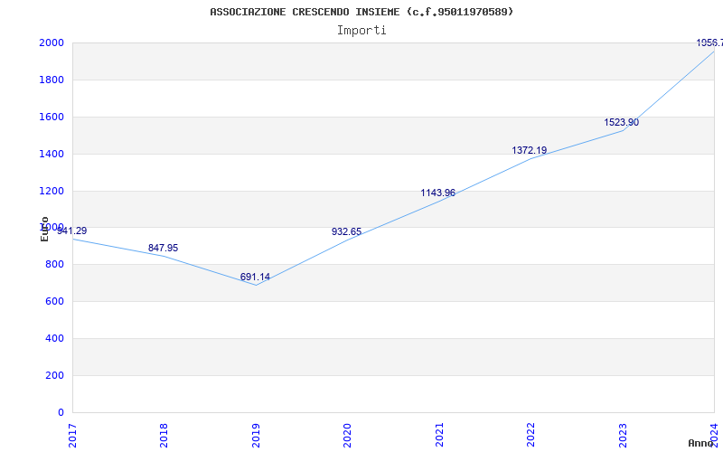Click the y-axis value 200
The width and height of the screenshot is (723, 452).
point(54,375)
